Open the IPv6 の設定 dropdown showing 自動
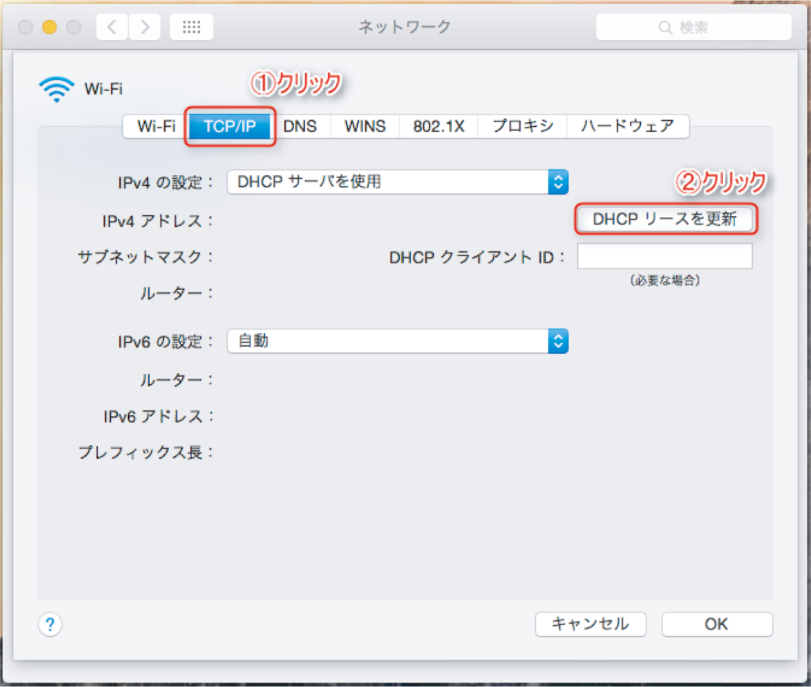The width and height of the screenshot is (811, 687). click(398, 342)
